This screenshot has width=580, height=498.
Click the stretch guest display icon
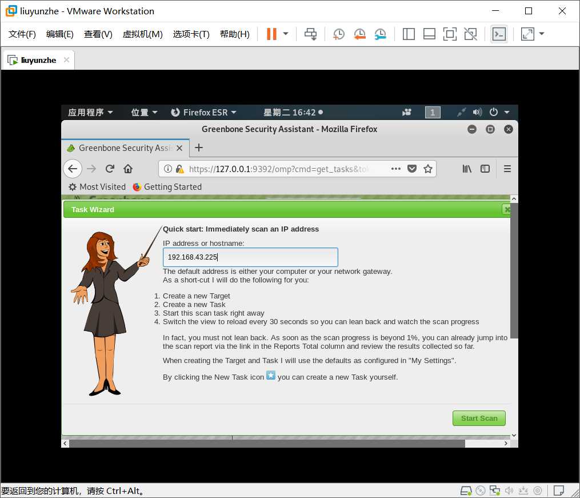[x=527, y=34]
